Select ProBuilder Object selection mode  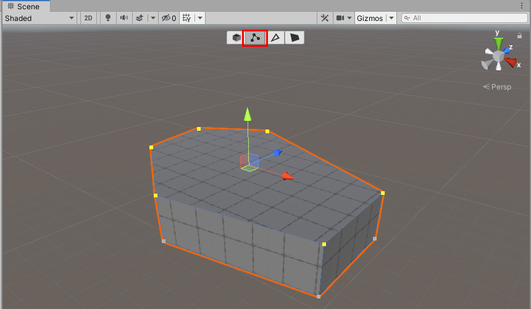(x=236, y=38)
